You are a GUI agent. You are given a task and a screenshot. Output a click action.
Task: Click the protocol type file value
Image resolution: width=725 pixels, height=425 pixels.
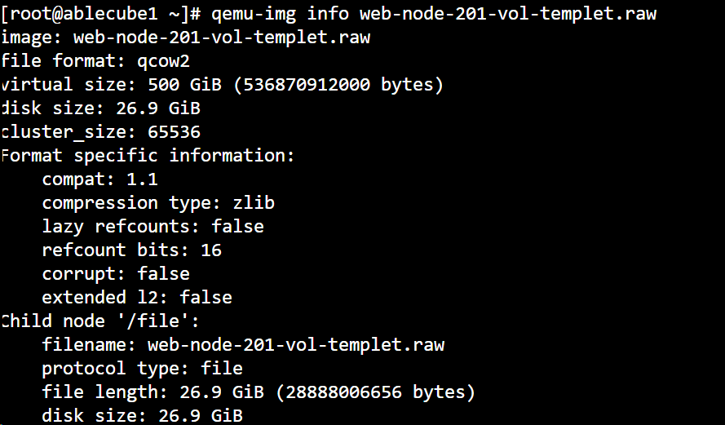pyautogui.click(x=222, y=368)
